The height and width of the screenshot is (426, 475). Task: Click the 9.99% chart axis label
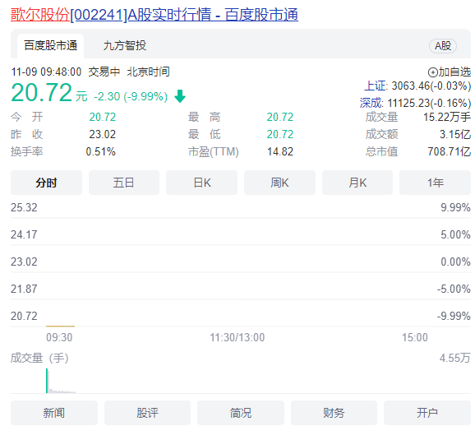(455, 208)
